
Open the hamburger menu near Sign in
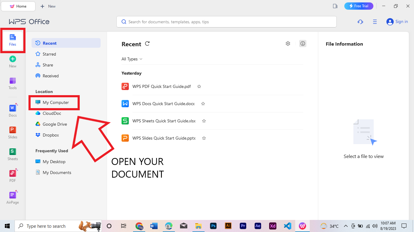375,22
